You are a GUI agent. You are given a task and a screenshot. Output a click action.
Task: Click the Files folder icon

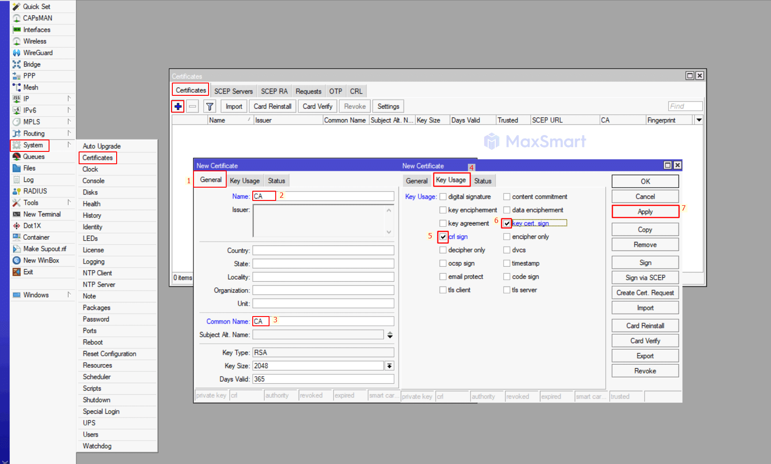tap(16, 168)
